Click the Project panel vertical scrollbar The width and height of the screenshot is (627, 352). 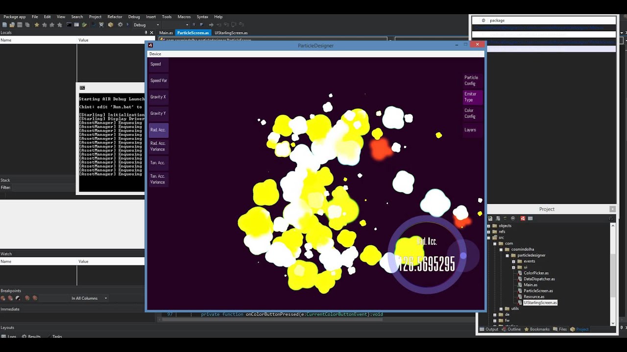(x=613, y=274)
